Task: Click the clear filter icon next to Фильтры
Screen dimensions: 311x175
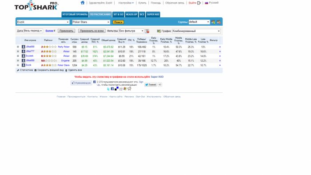Action: pyautogui.click(x=147, y=31)
